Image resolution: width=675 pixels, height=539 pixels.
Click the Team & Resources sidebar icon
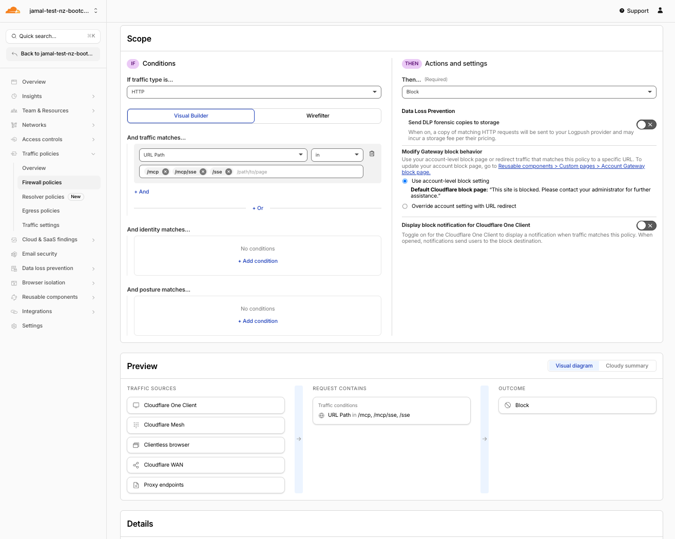pos(14,110)
